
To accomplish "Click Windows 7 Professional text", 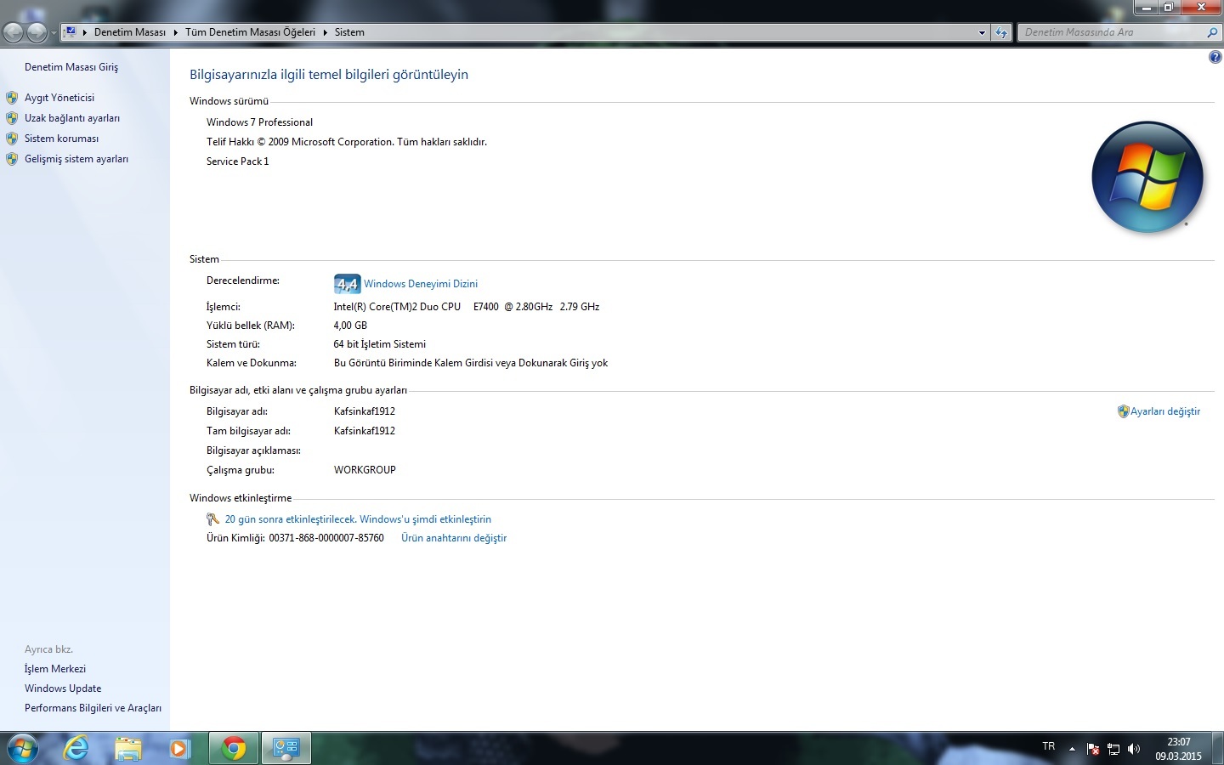I will pyautogui.click(x=259, y=122).
